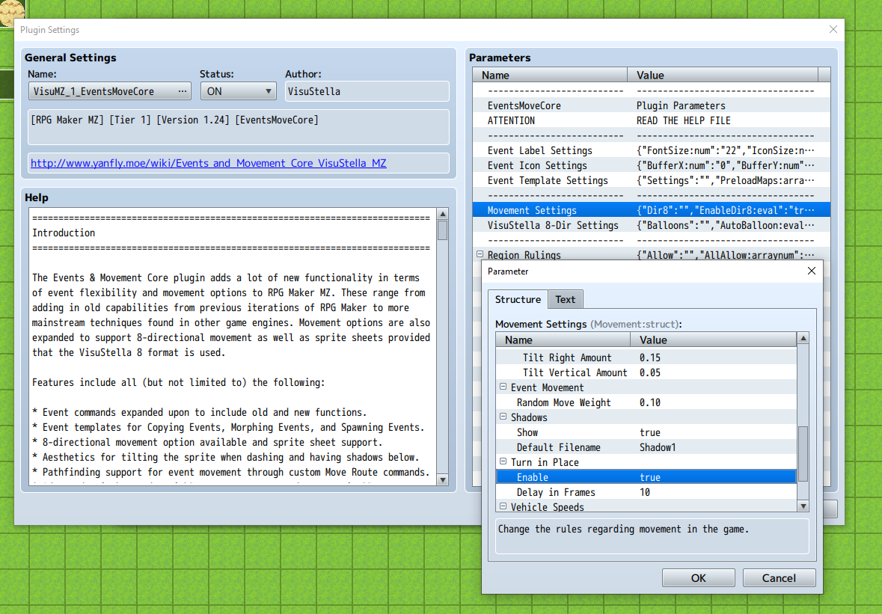Click Movement Settings scrollbar down arrow

[x=803, y=506]
